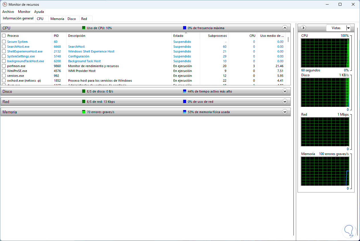
Task: Select the Información general tab
Action: (18, 18)
